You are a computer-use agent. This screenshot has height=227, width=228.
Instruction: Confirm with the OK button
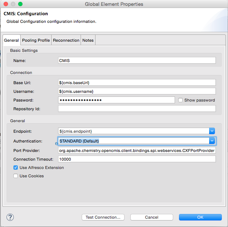pyautogui.click(x=200, y=217)
